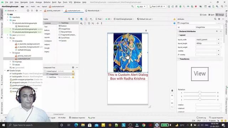Click the pan/move cross icon in design toolbar
228x128 pixels.
click(x=98, y=23)
